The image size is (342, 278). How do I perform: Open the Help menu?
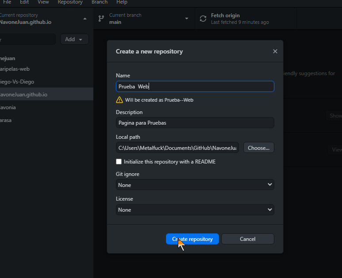(122, 2)
